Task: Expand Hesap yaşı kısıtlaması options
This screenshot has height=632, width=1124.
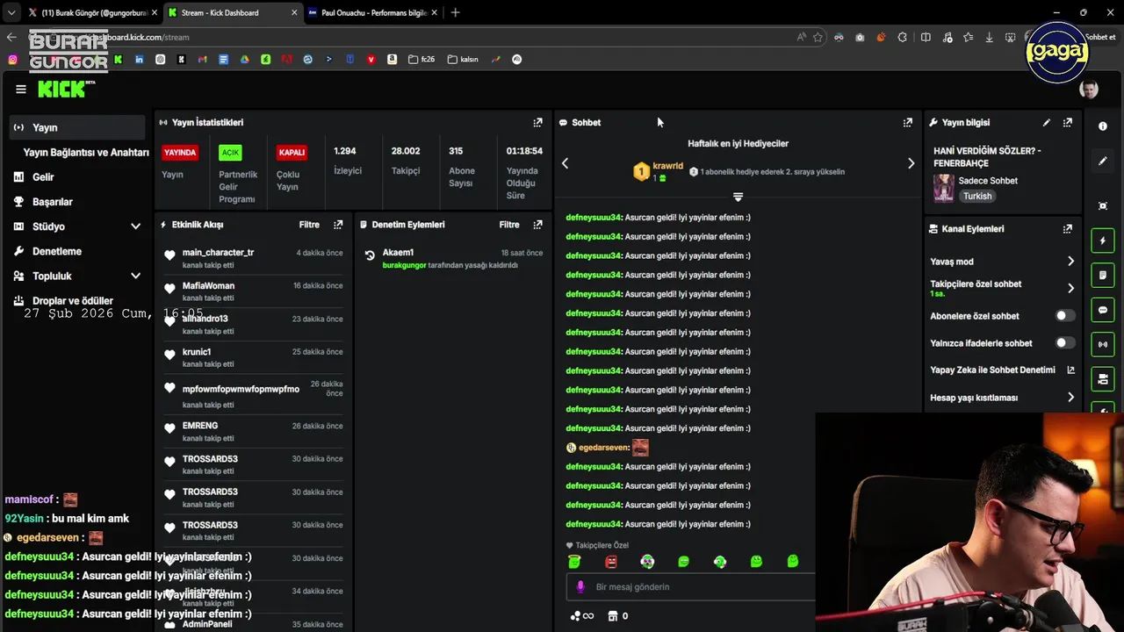Action: [1070, 398]
